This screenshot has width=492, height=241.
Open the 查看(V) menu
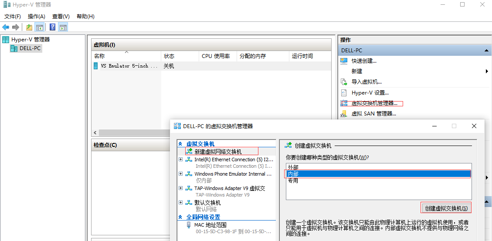[x=61, y=16]
